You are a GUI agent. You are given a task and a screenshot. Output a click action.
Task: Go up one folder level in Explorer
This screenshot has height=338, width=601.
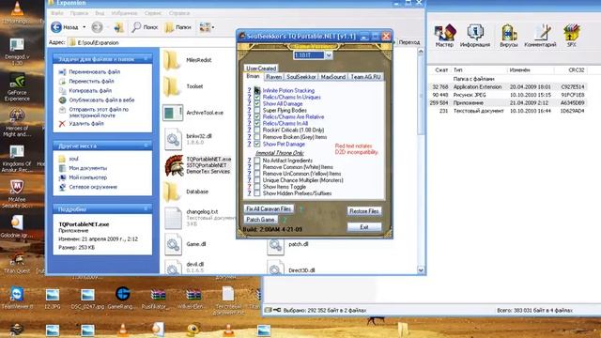[119, 27]
